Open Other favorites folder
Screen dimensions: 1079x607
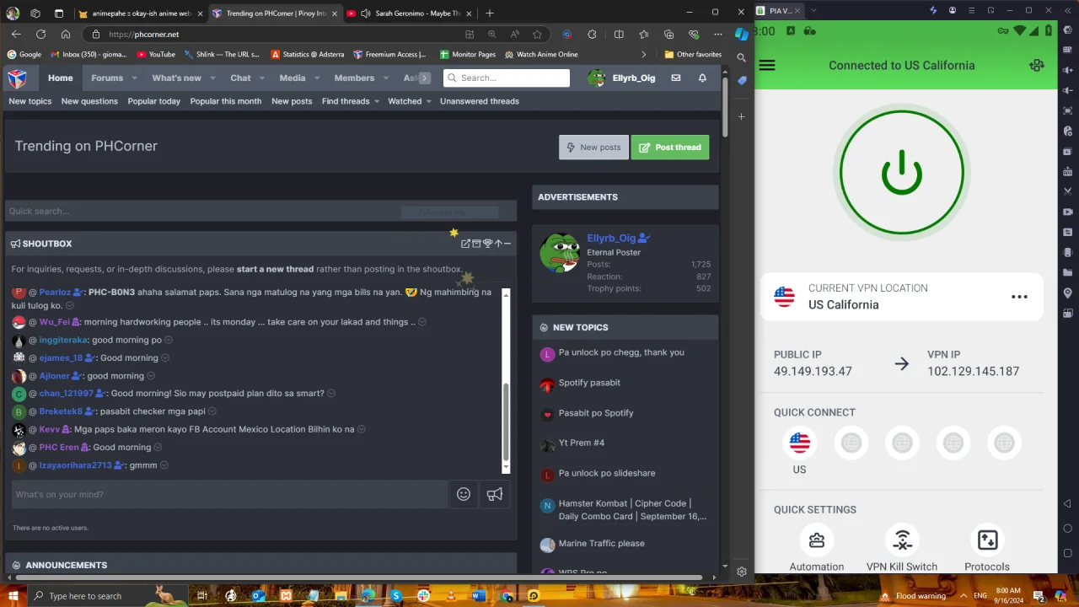[x=692, y=55]
